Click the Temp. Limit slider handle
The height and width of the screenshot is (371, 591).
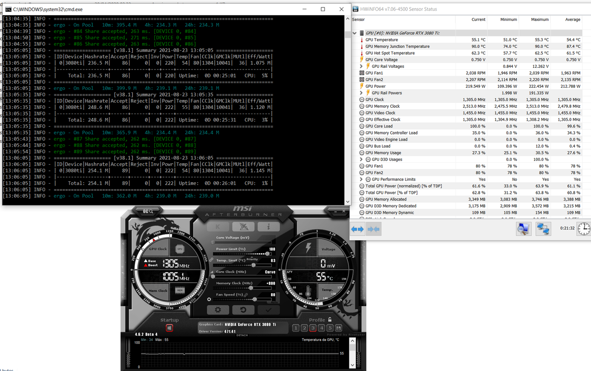(x=253, y=265)
